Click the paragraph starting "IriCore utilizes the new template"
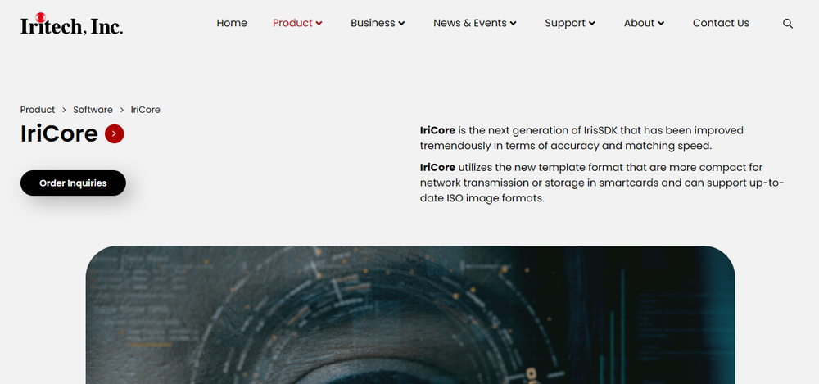The image size is (819, 384). 602,183
